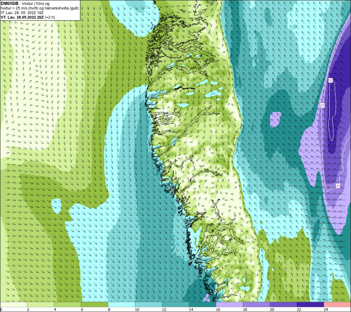
Task: Click the 'DMI/IGB' title text
Action: (9, 4)
